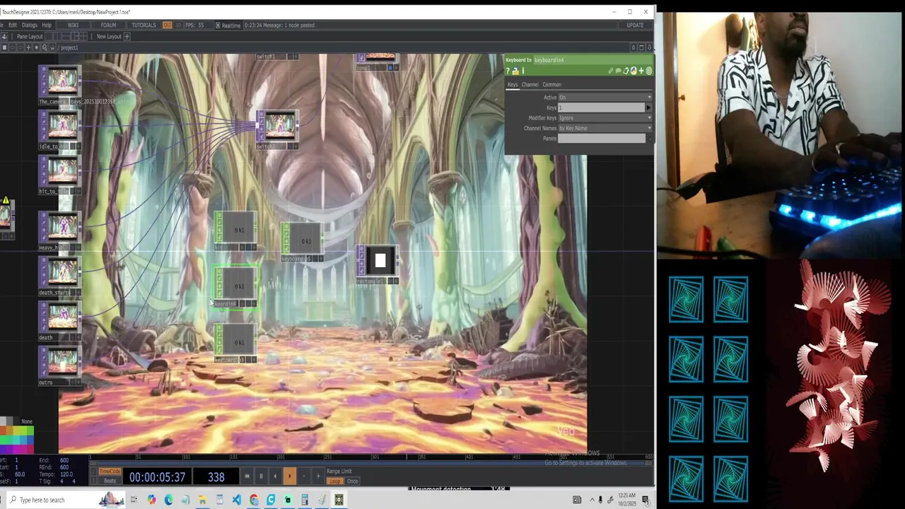Open Python help icon in parameter panel
905x509 pixels.
point(515,71)
